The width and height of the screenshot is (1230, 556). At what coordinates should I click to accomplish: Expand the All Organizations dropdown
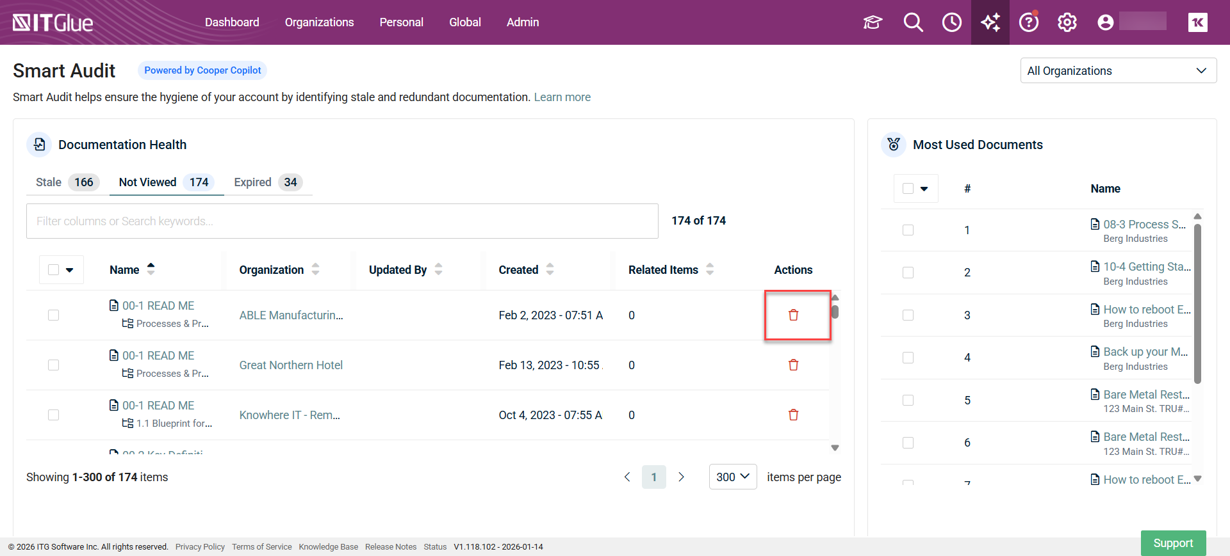click(x=1118, y=70)
